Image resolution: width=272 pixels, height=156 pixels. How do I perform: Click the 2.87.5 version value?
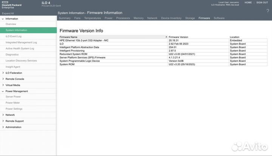click(172, 50)
